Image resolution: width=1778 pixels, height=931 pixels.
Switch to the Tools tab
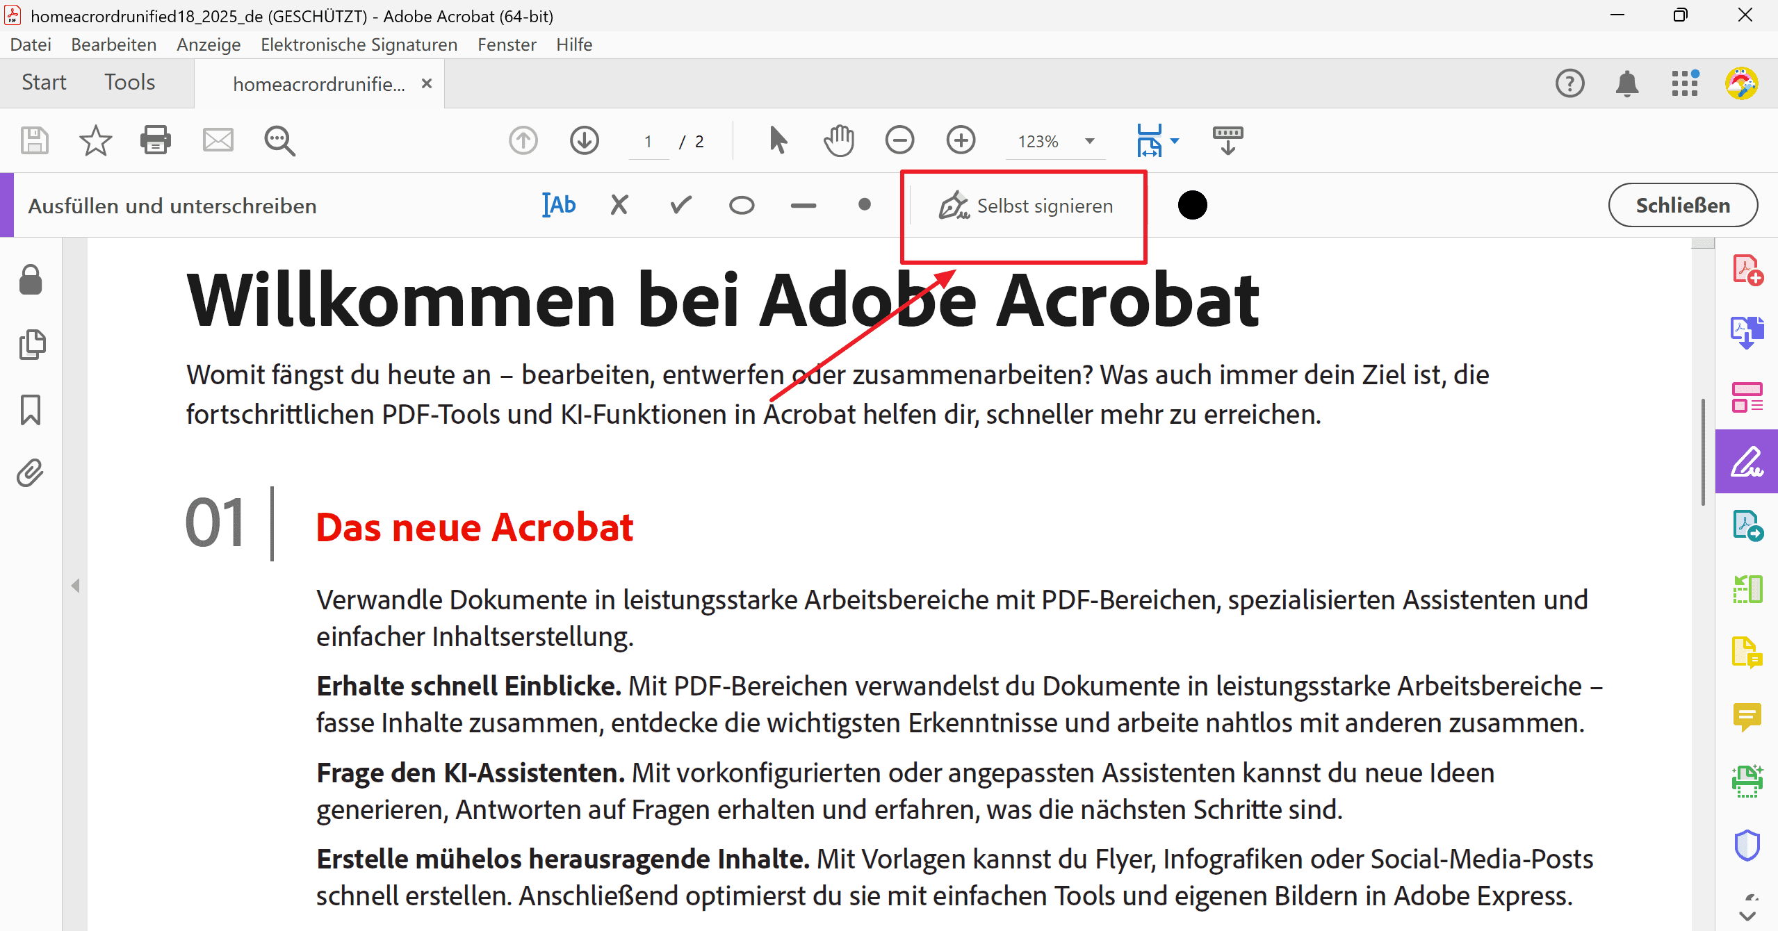130,82
